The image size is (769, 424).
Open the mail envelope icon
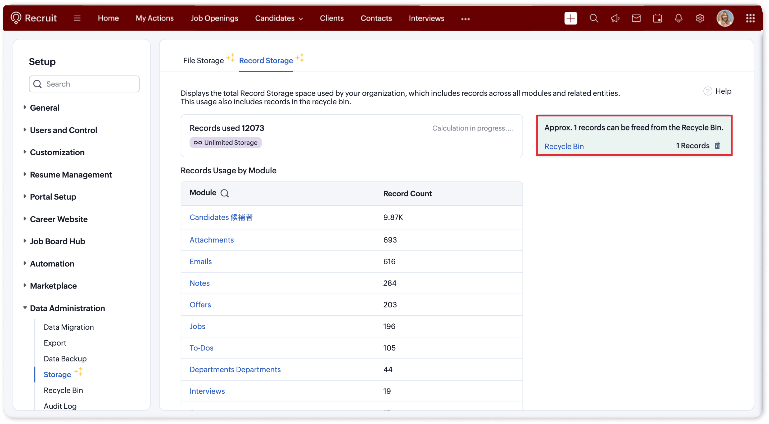[x=636, y=19]
